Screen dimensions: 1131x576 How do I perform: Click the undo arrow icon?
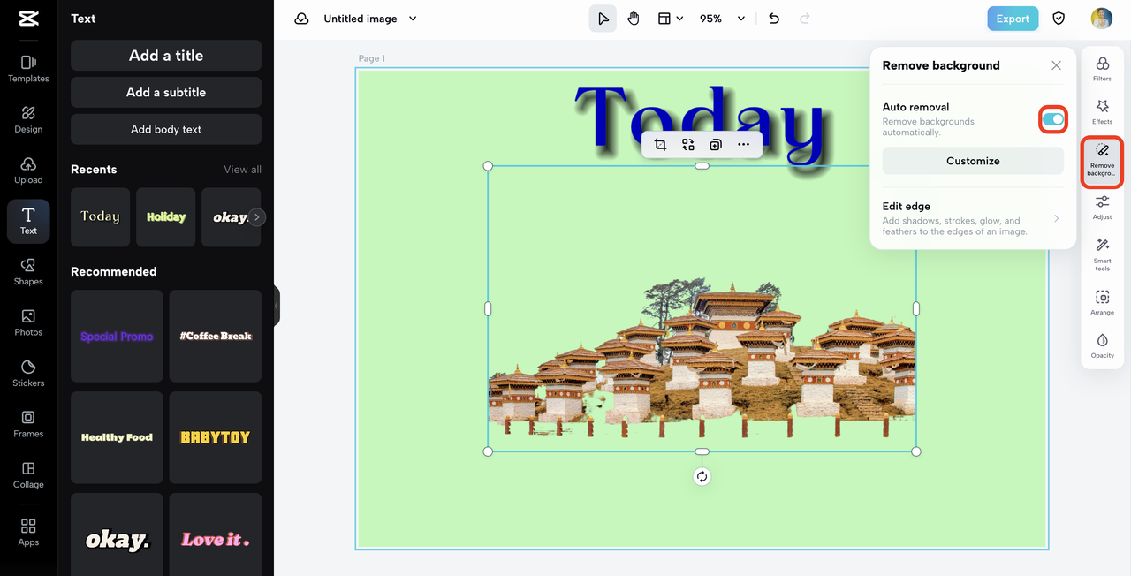(x=774, y=19)
